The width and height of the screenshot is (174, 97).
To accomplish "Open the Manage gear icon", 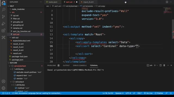I will (4, 88).
